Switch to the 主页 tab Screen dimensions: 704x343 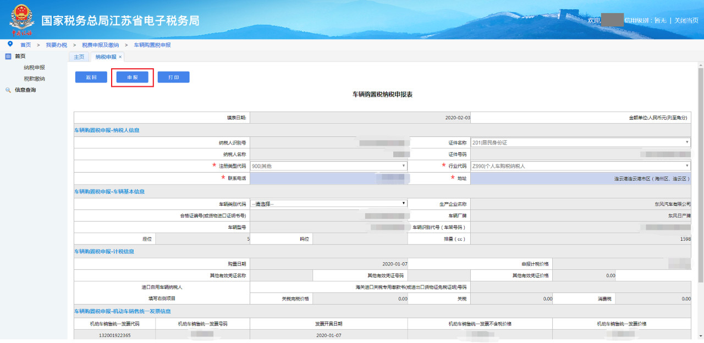[79, 57]
